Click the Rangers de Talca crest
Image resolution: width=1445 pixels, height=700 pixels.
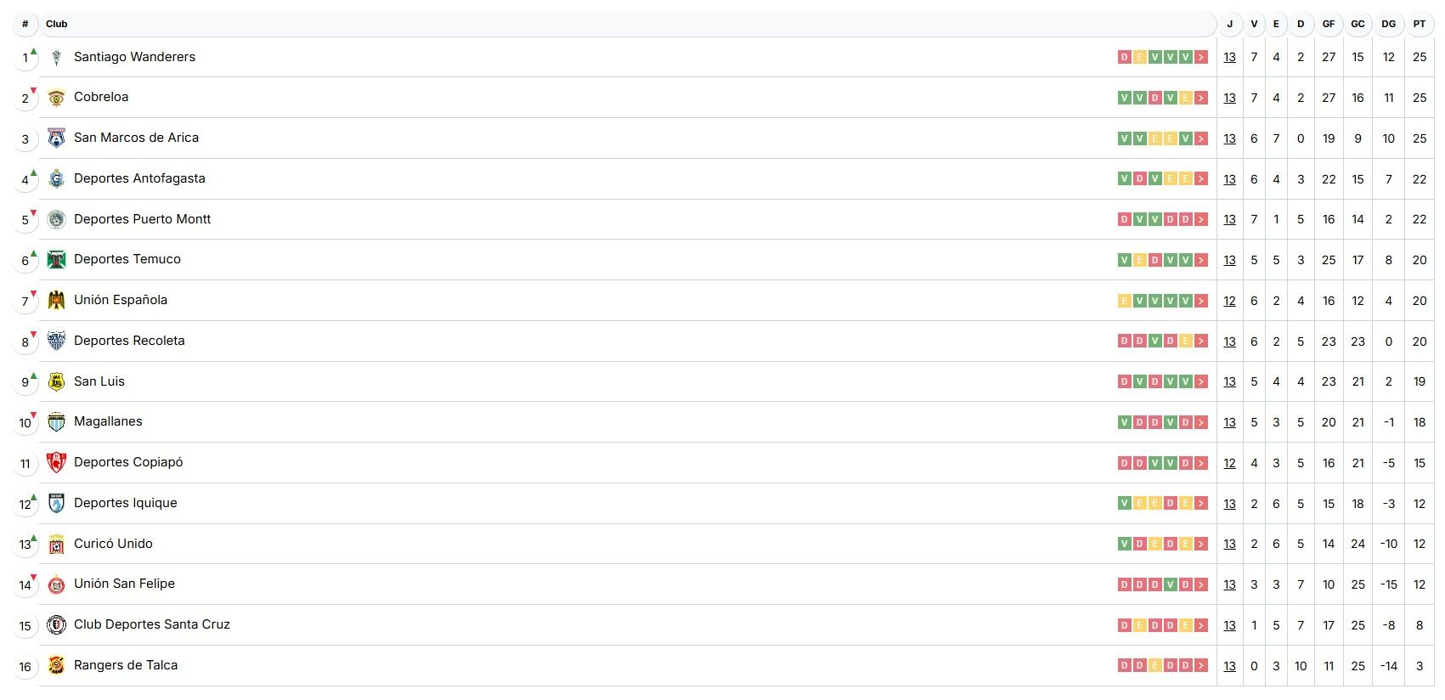[56, 666]
